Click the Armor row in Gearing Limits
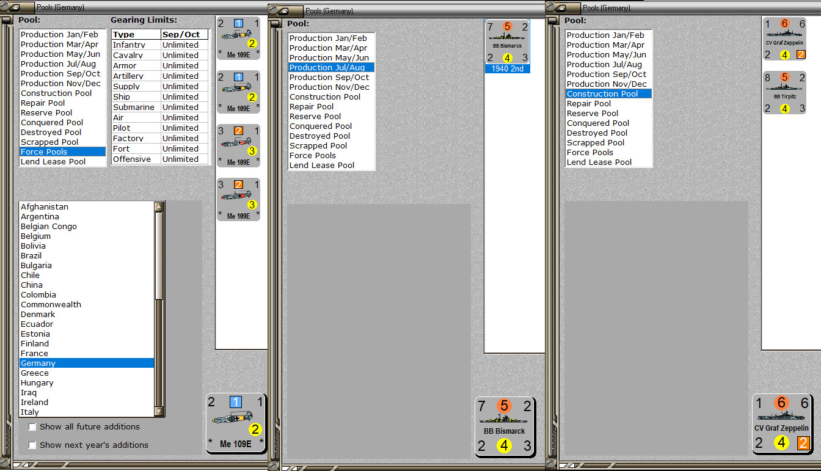Image resolution: width=821 pixels, height=471 pixels. coord(160,66)
